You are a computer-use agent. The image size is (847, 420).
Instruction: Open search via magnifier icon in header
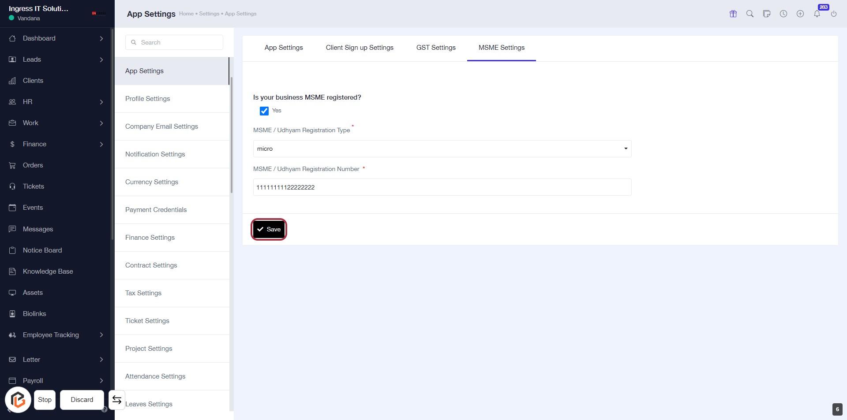click(x=750, y=14)
